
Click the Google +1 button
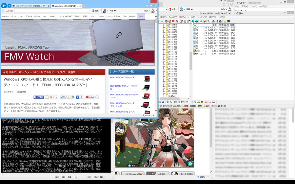click(x=52, y=97)
